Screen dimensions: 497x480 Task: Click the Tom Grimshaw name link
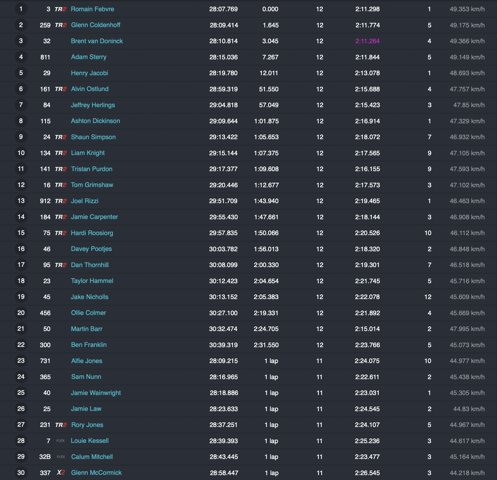tap(92, 185)
